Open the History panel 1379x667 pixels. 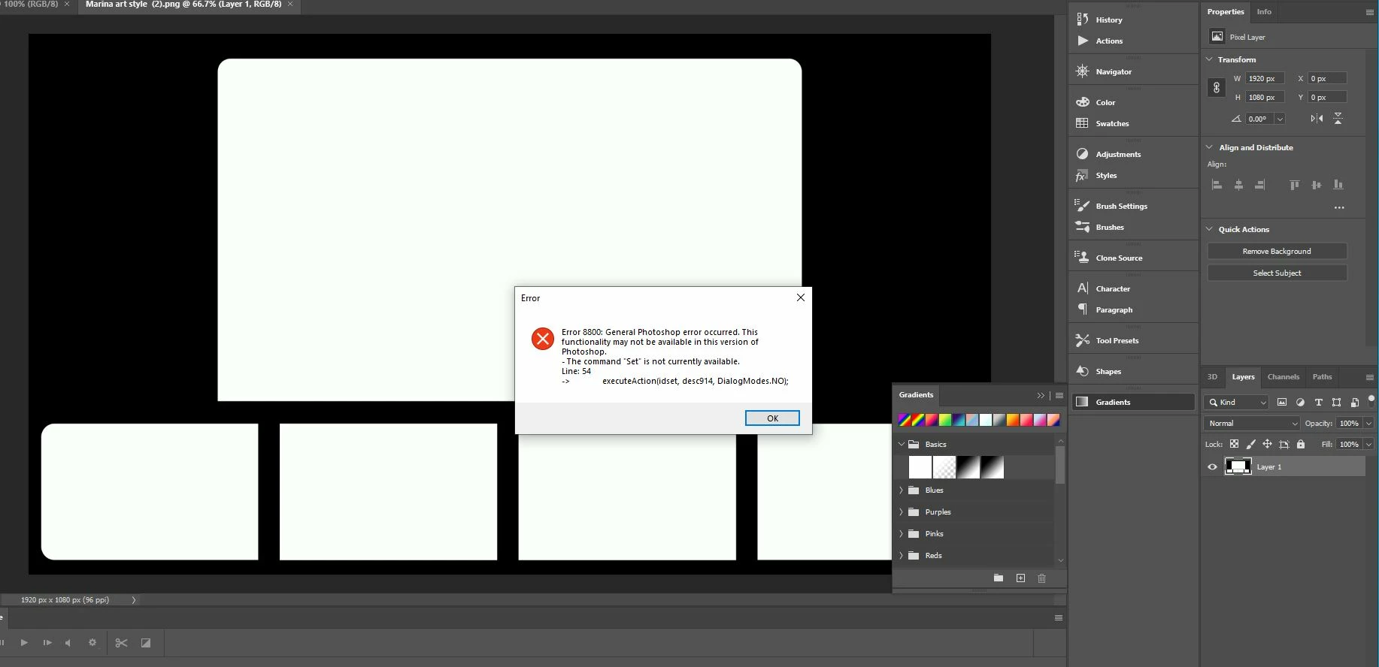click(1109, 20)
